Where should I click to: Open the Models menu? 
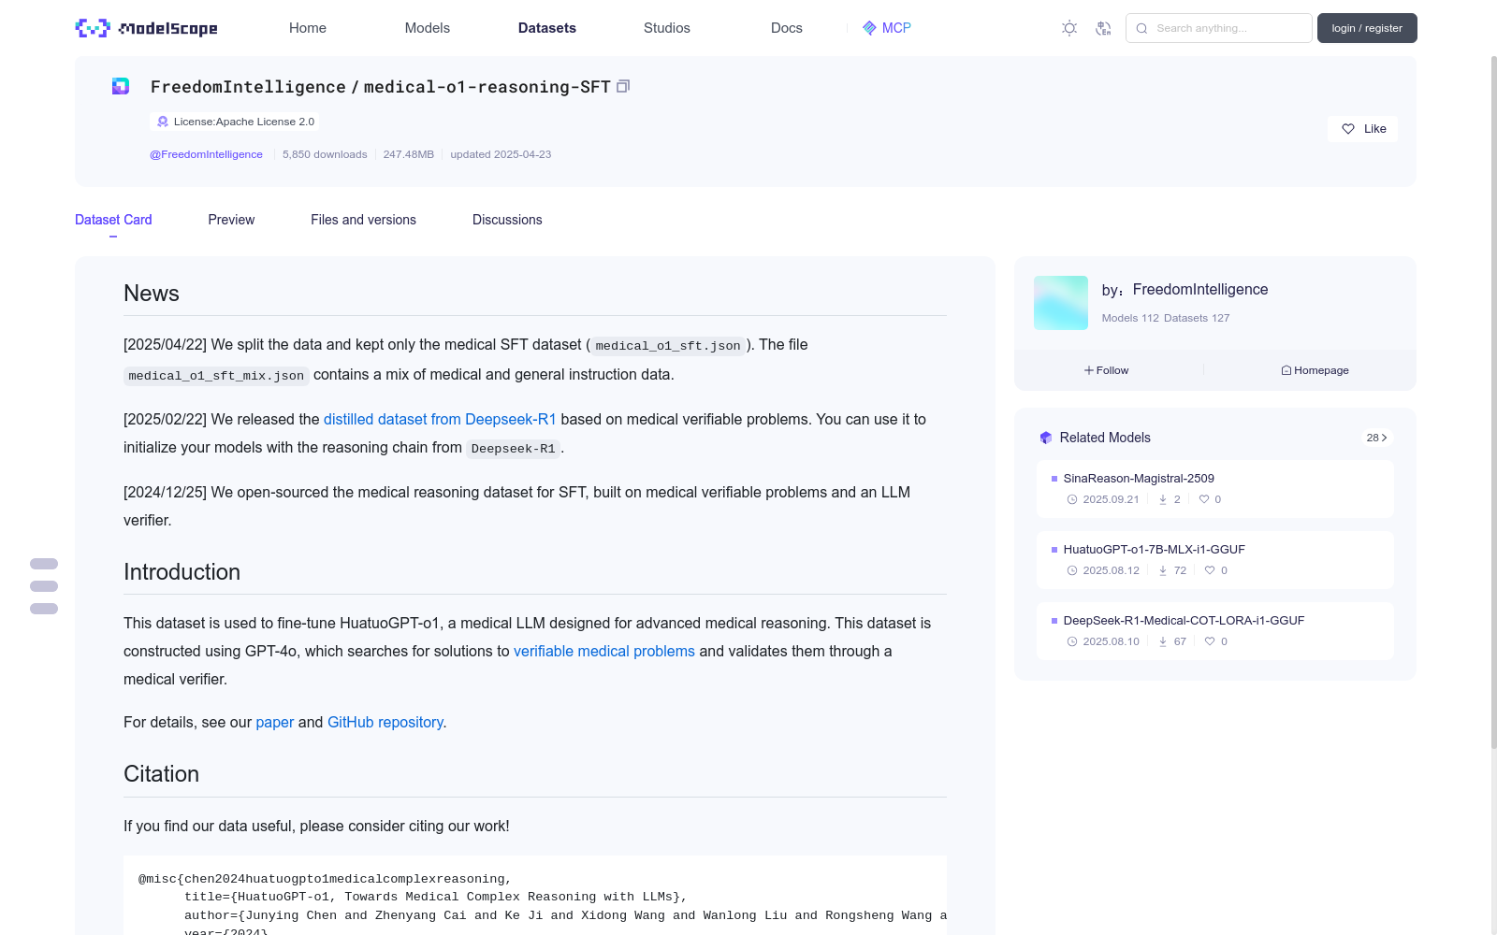point(428,28)
